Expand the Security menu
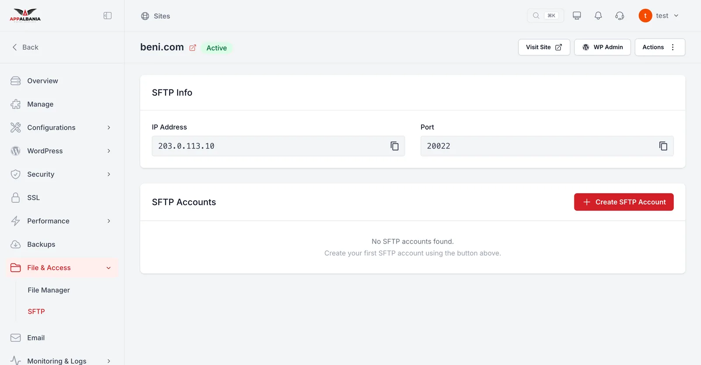The height and width of the screenshot is (365, 701). 62,174
